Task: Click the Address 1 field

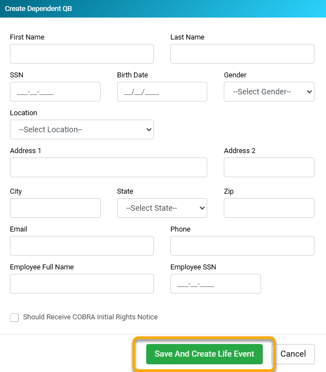Action: [108, 167]
